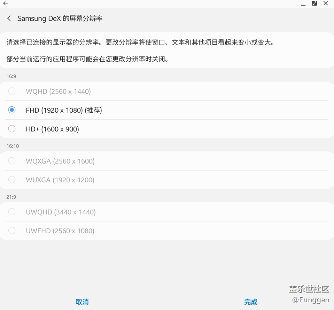
Task: Click the 'WQXGA (2560 x 1600)' label text
Action: (60, 161)
